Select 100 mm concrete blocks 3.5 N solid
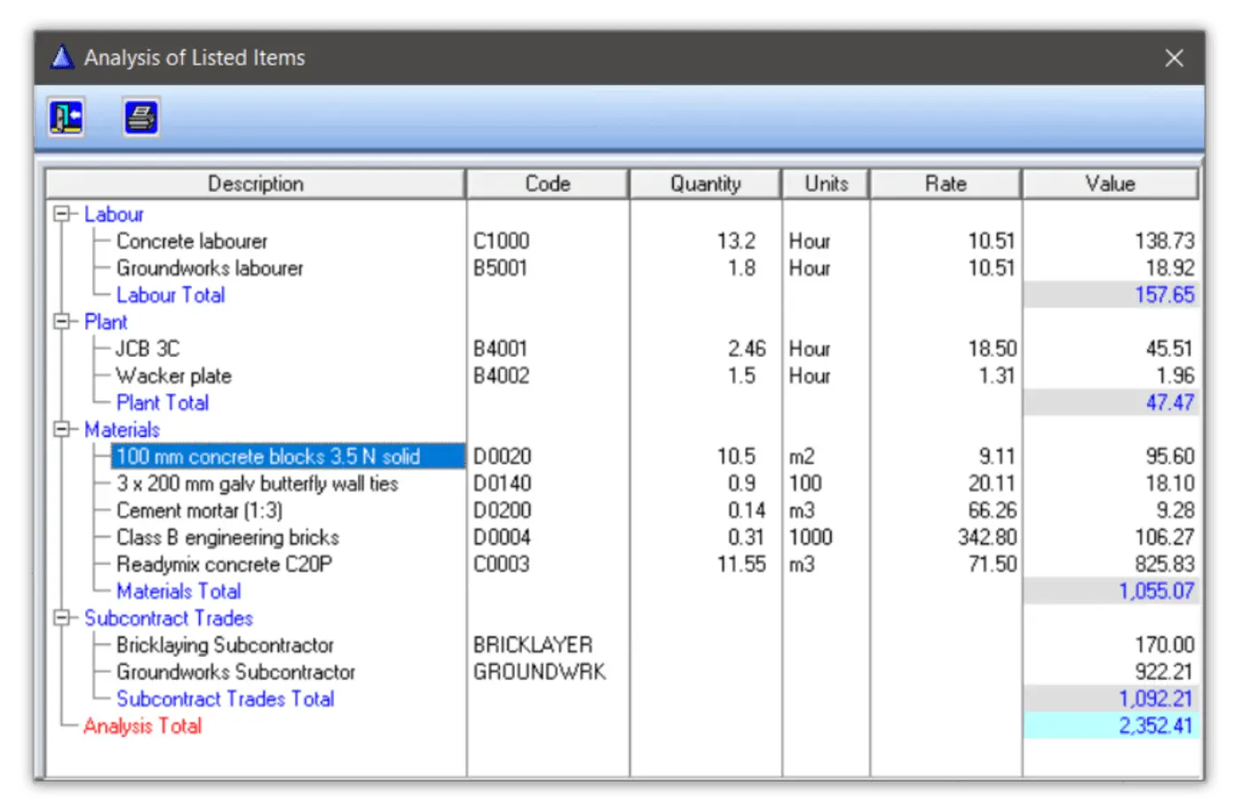 (268, 456)
